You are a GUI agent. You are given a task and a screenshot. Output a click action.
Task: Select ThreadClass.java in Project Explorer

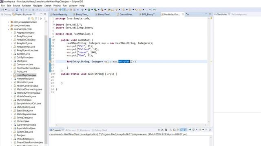click(25, 139)
